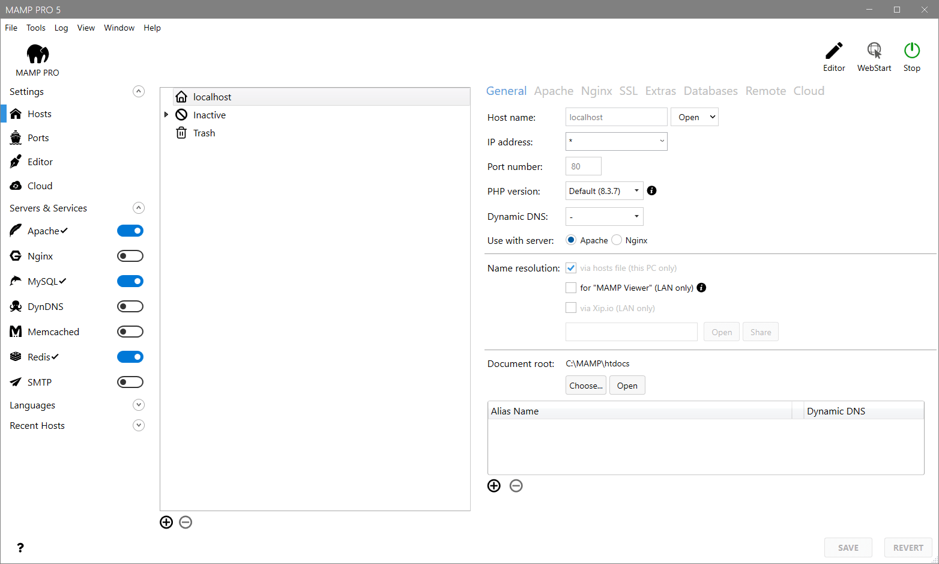Open the Window menu

coord(119,28)
